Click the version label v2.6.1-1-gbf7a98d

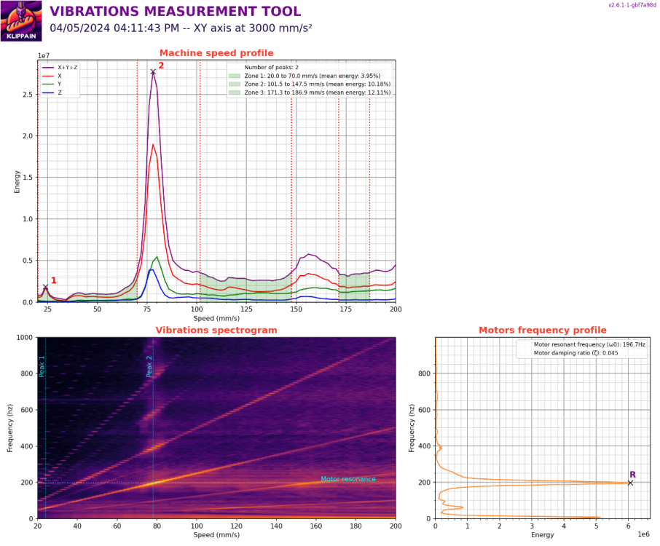pyautogui.click(x=632, y=6)
